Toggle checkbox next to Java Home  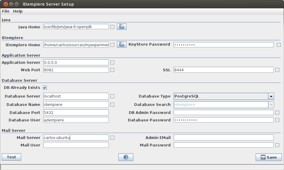click(112, 27)
